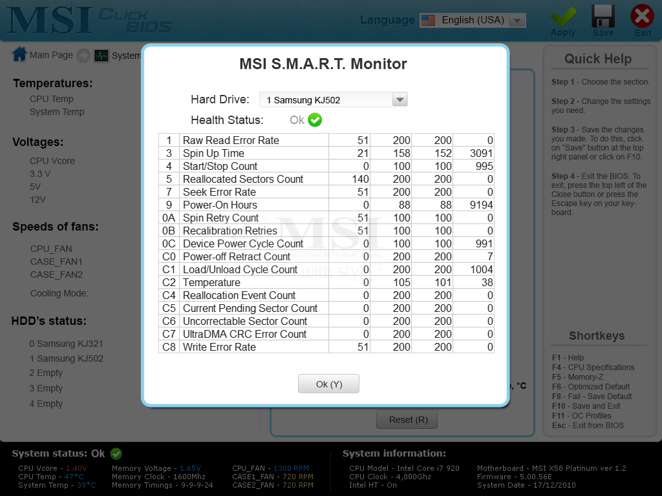Click F5 - Memory-Z shortkey
Image resolution: width=662 pixels, height=496 pixels.
pyautogui.click(x=577, y=377)
